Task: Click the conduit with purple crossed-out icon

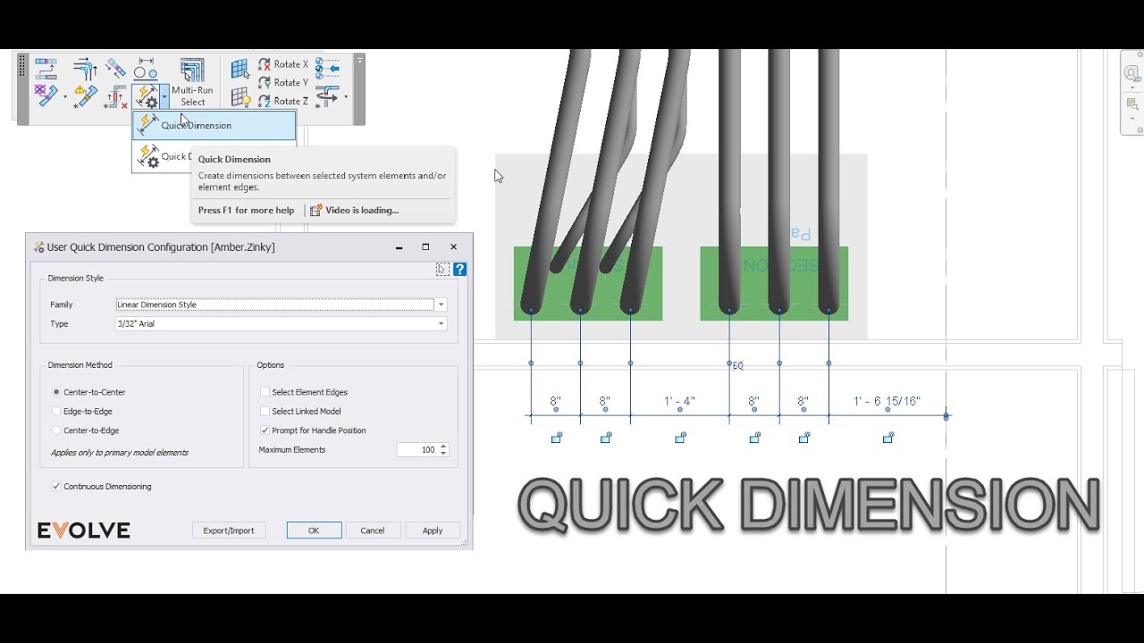Action: tap(46, 96)
